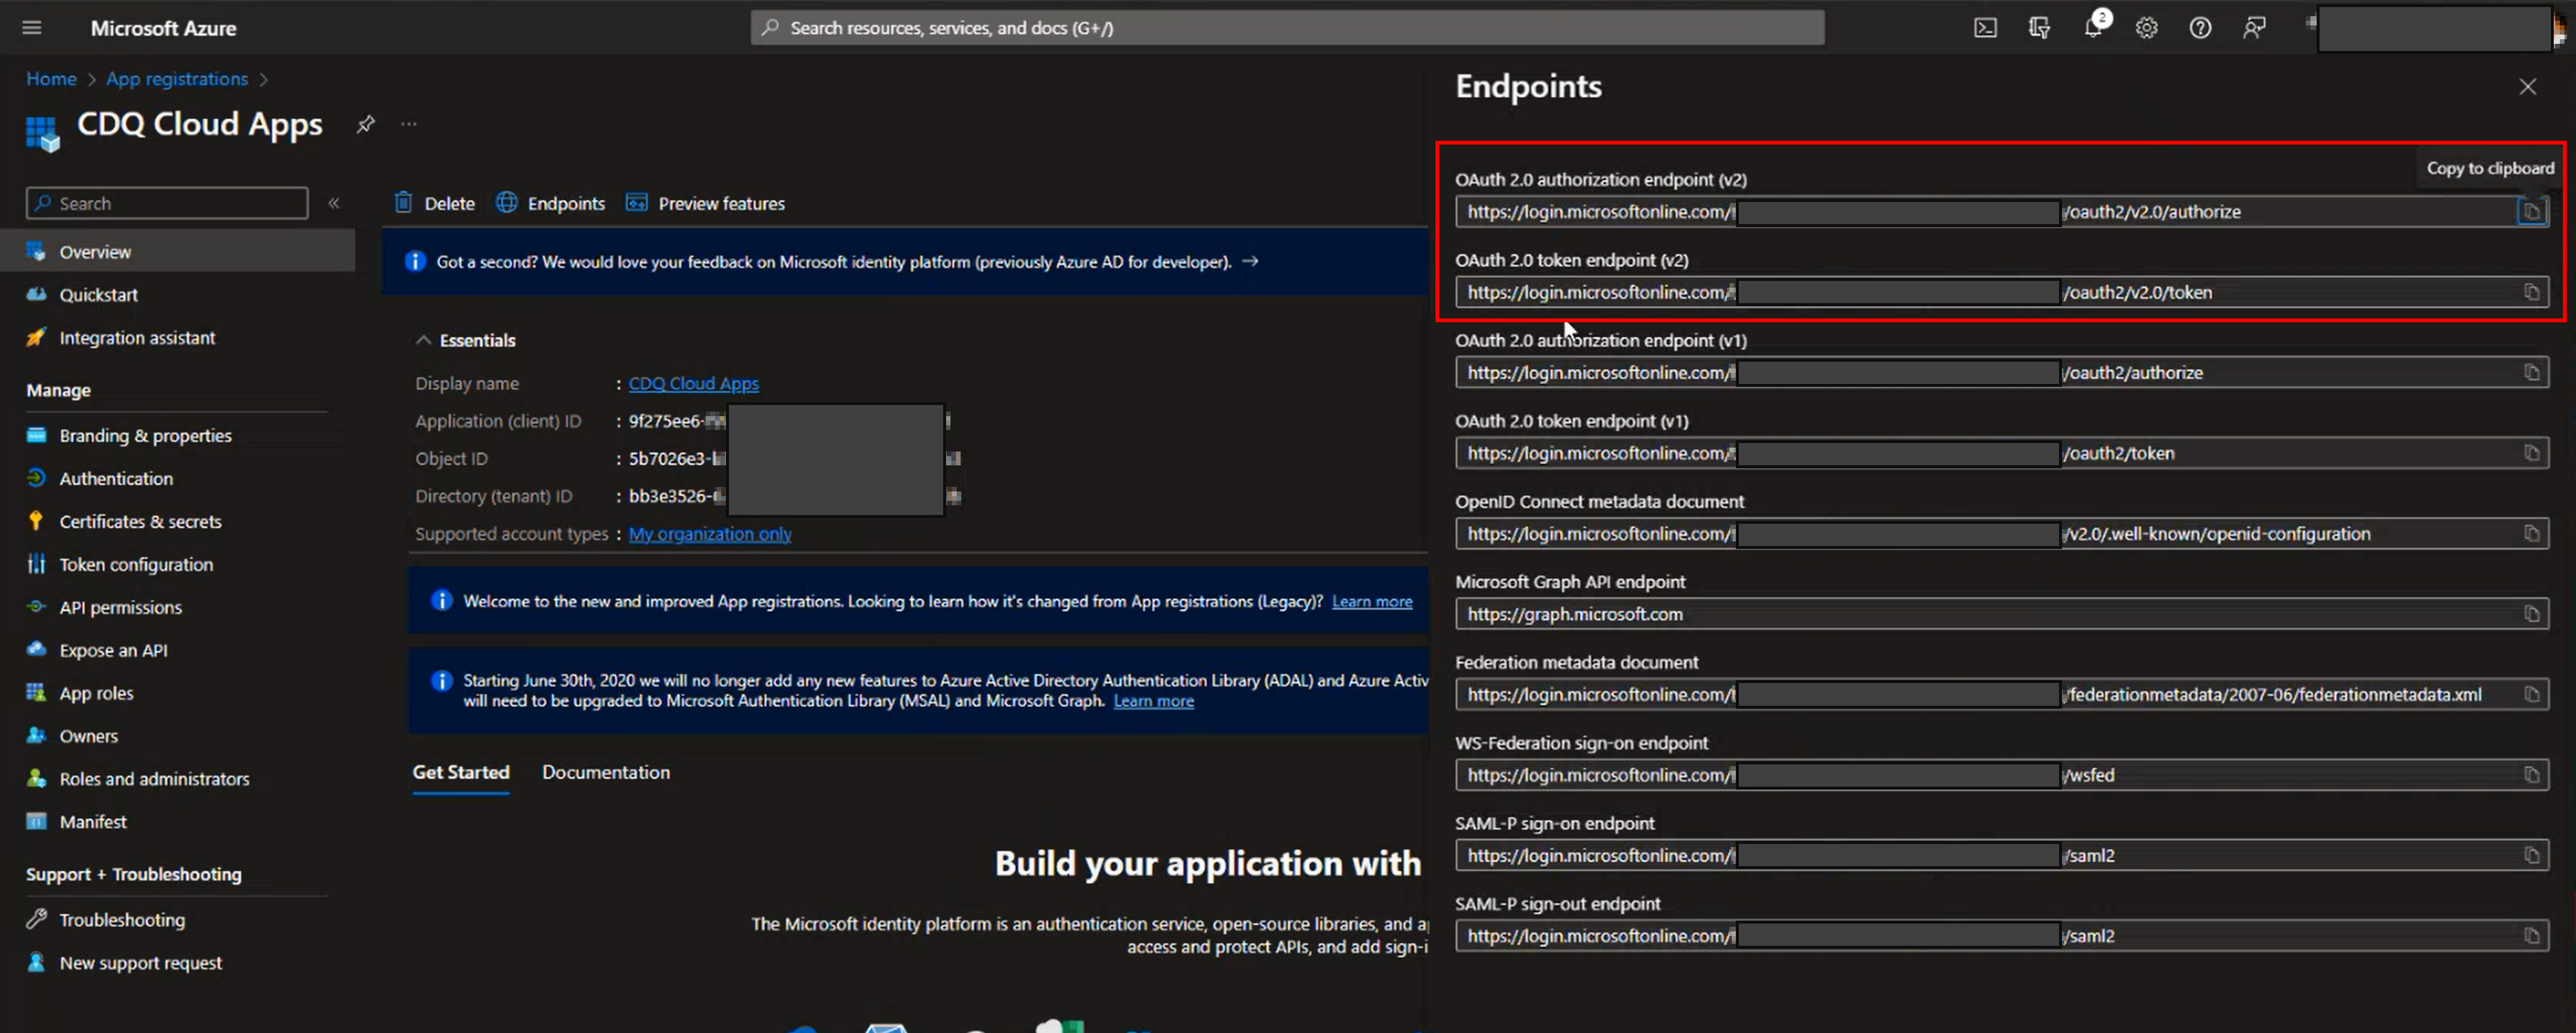This screenshot has height=1033, width=2576.
Task: Open CDQ Cloud Apps display name link
Action: point(693,384)
